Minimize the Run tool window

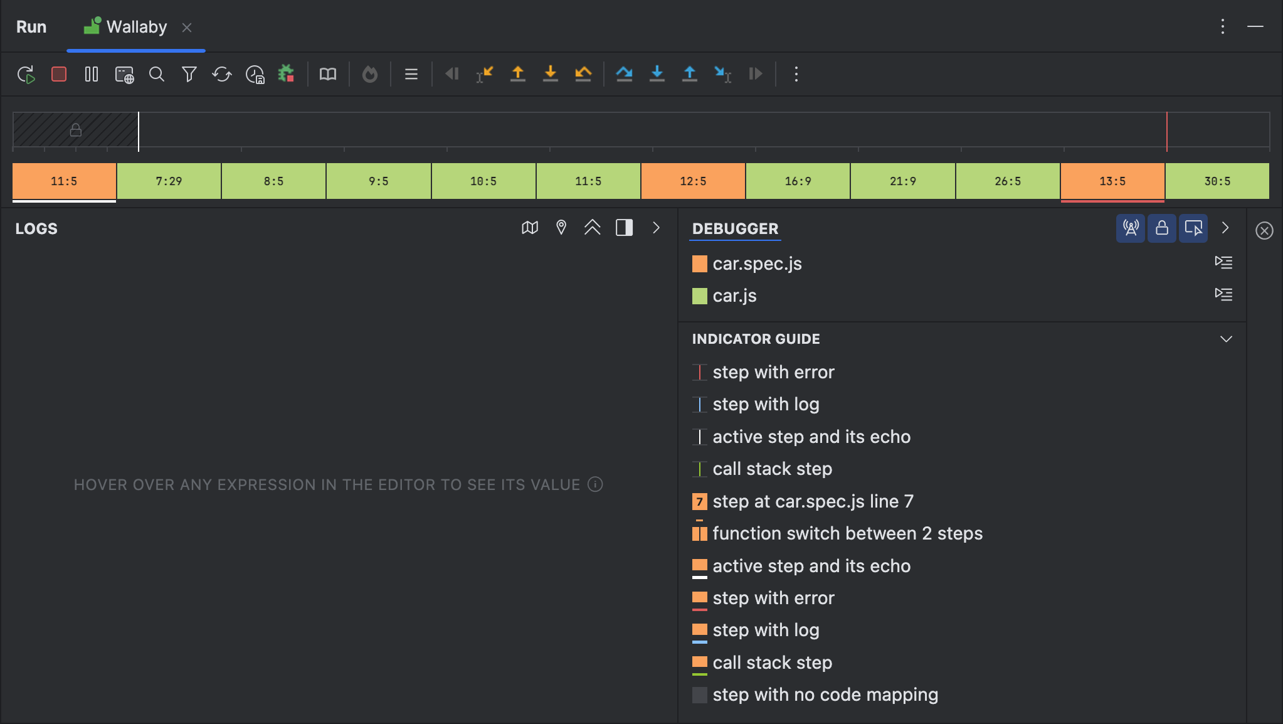(1255, 26)
